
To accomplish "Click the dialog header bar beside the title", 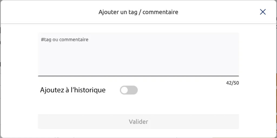I will pos(54,12).
